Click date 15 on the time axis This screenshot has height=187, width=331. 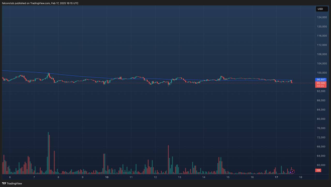click(x=228, y=177)
